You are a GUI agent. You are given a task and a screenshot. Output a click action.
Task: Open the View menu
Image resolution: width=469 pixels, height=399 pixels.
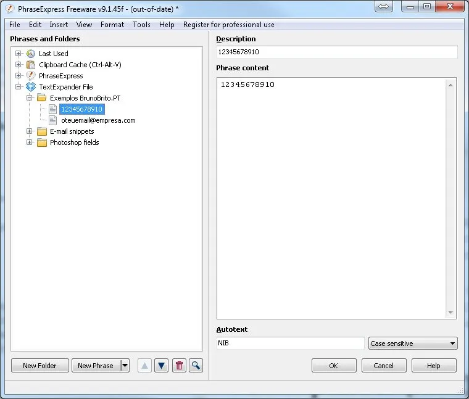pos(84,25)
